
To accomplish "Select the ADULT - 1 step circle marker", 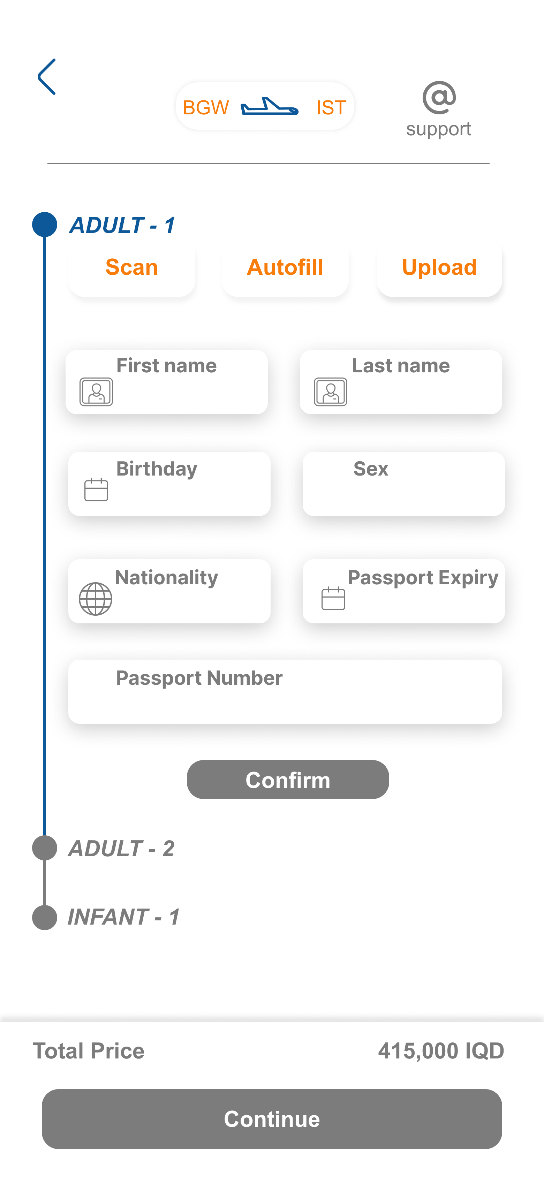I will tap(45, 224).
